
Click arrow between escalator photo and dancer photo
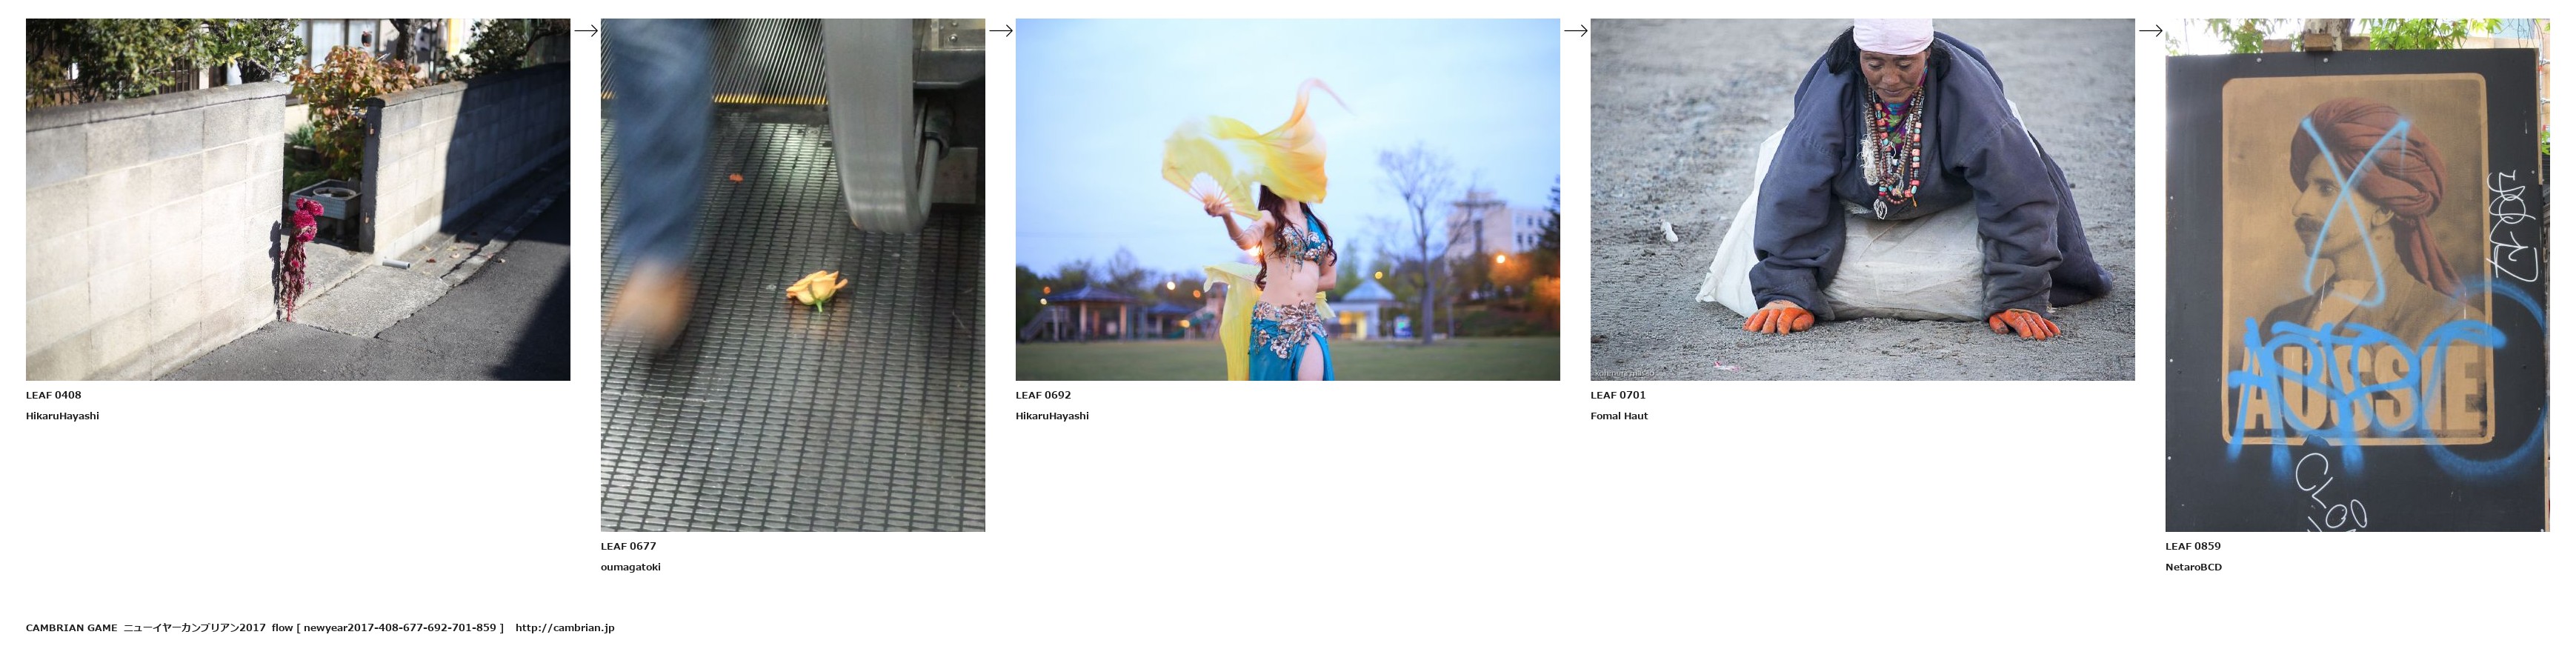[x=1001, y=31]
